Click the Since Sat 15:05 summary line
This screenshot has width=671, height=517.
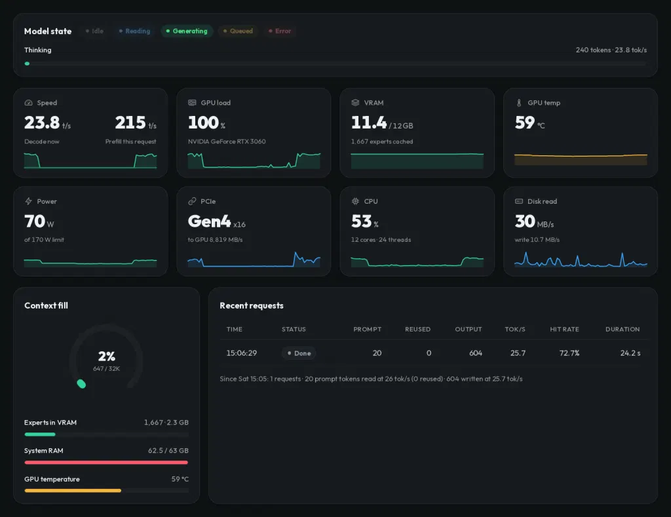click(x=371, y=379)
